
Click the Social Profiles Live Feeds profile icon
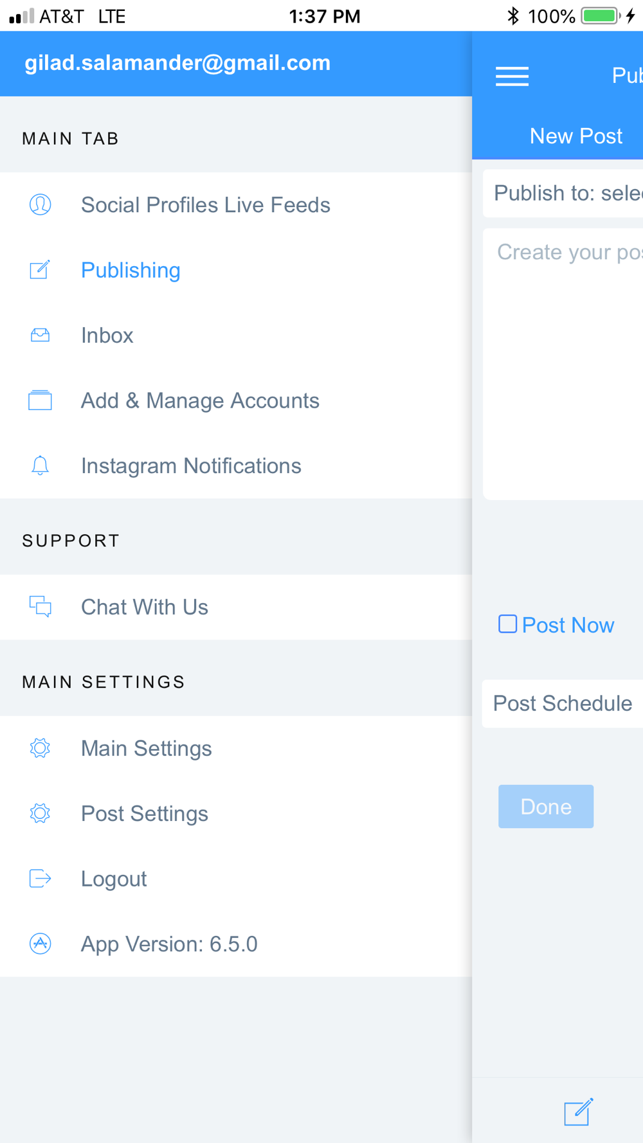40,205
